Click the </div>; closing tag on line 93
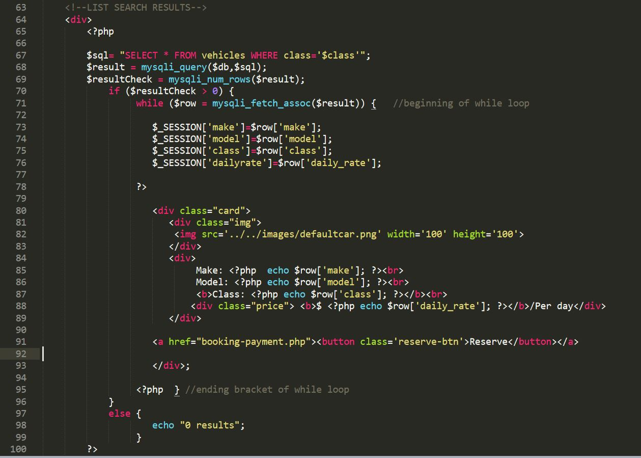 click(171, 366)
